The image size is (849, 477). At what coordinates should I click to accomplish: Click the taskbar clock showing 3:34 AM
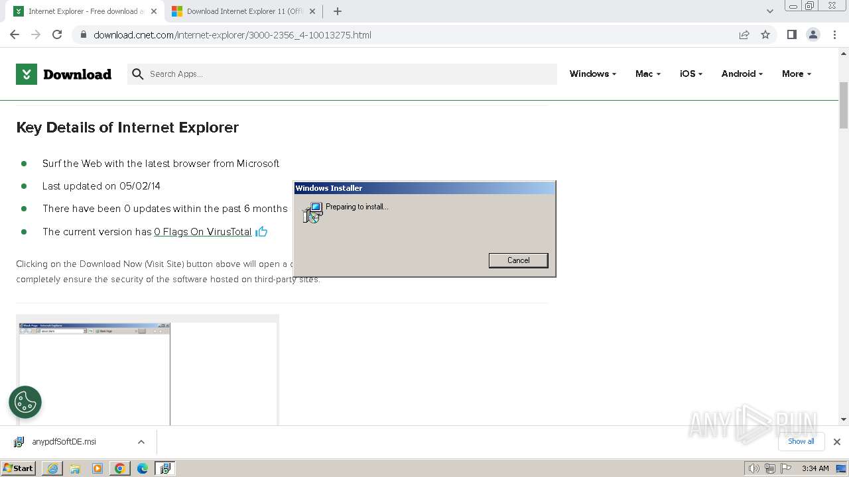(x=815, y=468)
